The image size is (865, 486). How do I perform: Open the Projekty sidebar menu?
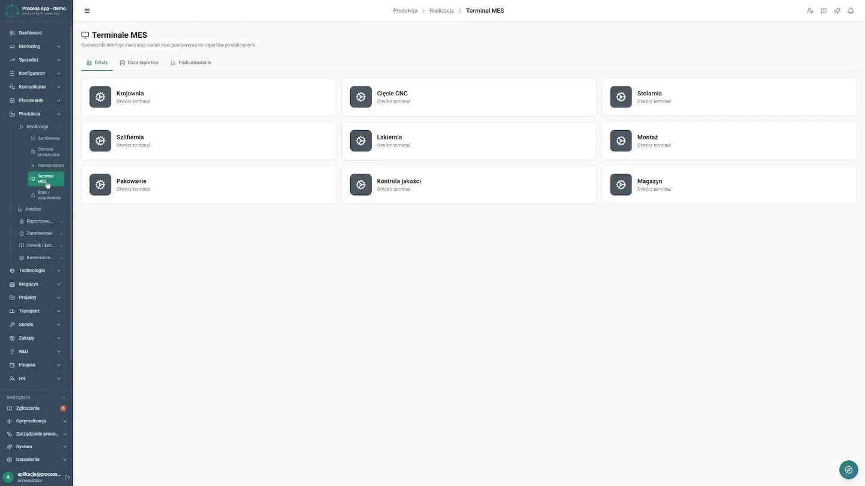35,298
